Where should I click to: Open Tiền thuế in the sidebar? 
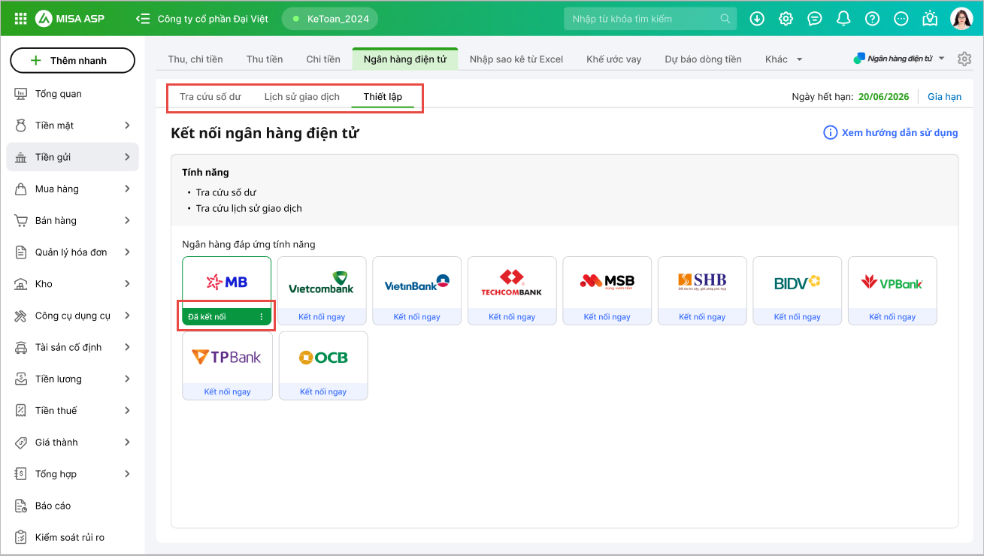[72, 411]
